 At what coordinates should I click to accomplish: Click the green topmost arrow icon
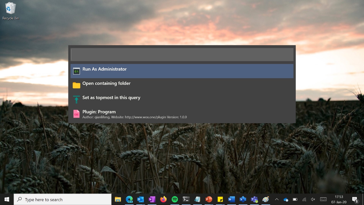(x=77, y=100)
